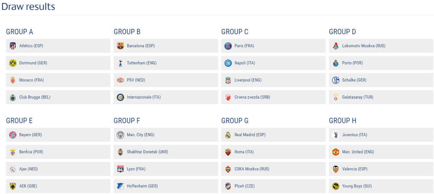Open the Tottenham (ENG) team link
Viewport: 434px width, 194px height.
[142, 63]
